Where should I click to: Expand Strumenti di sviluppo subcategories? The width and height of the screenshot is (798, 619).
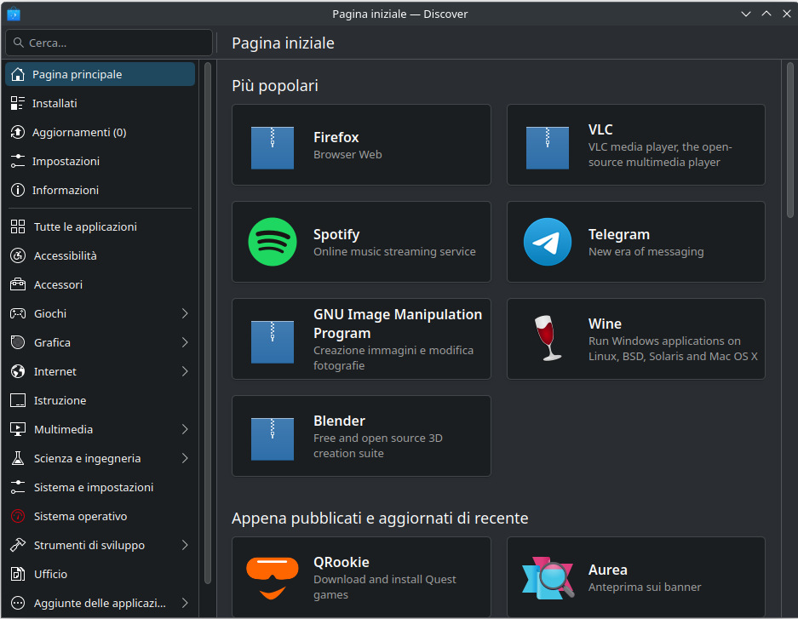pyautogui.click(x=185, y=545)
